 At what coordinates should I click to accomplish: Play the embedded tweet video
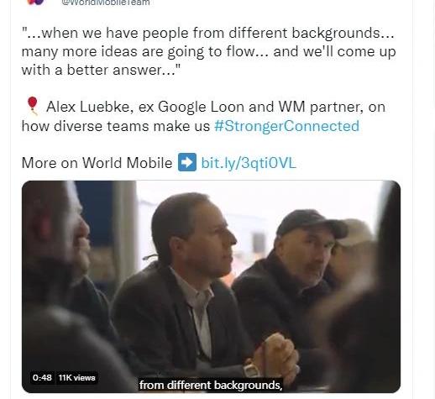tap(211, 286)
